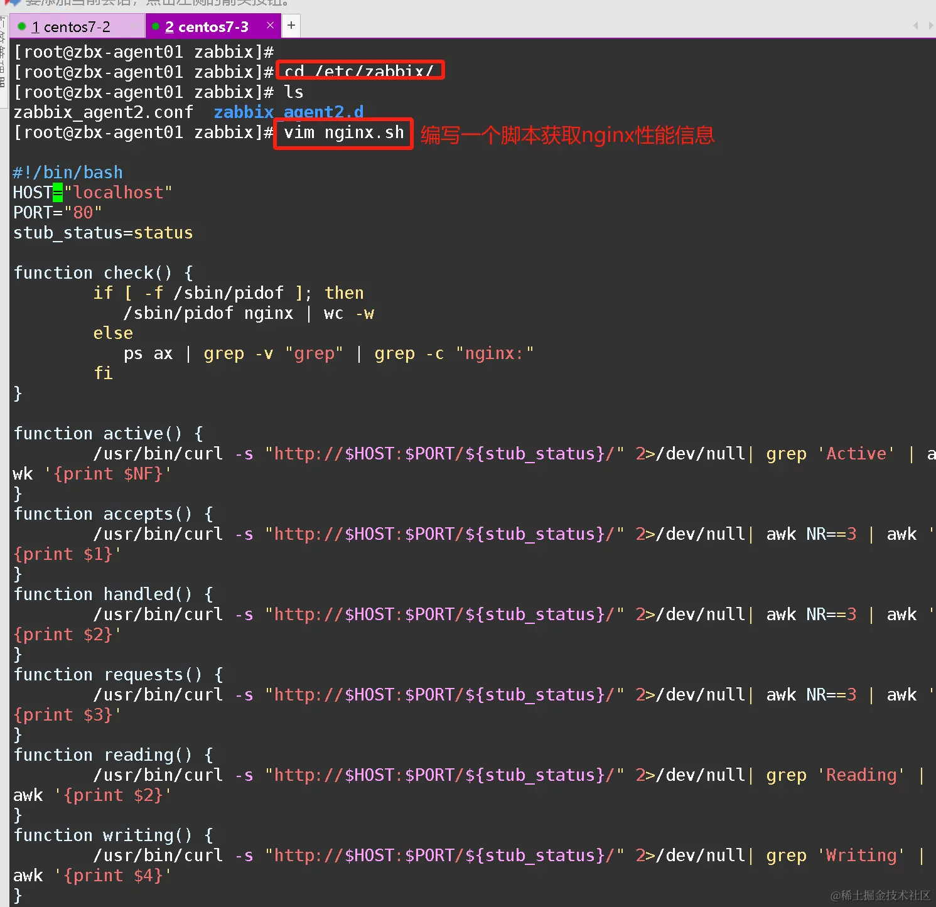Click the "localhost" string value
The width and height of the screenshot is (936, 907).
(118, 193)
